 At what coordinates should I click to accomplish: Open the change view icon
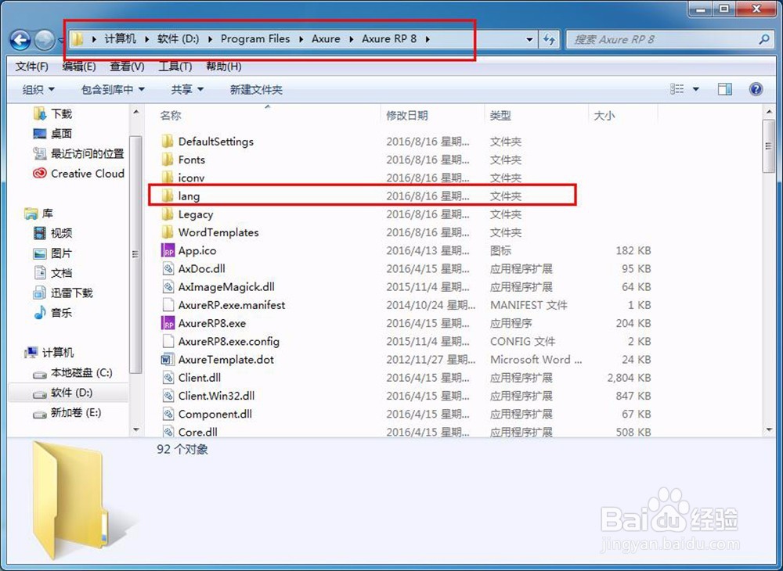pyautogui.click(x=677, y=89)
